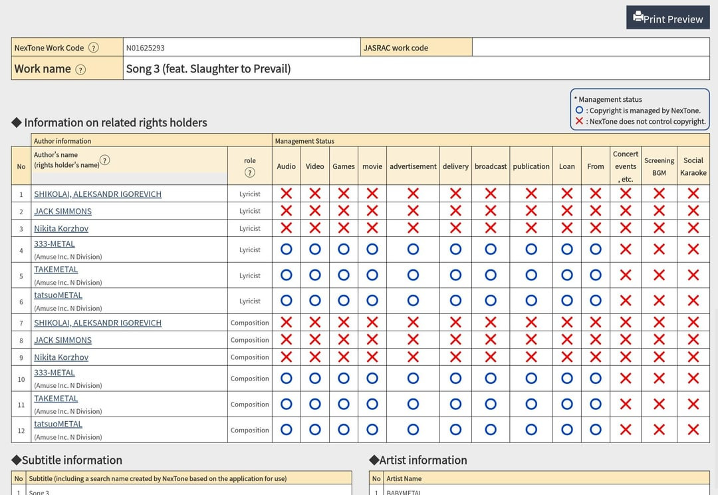Click the Concert events column header
The width and height of the screenshot is (718, 495).
click(626, 166)
